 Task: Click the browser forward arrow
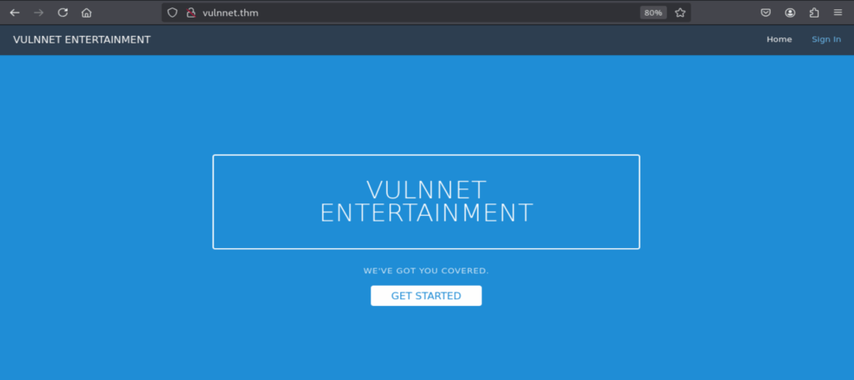38,12
